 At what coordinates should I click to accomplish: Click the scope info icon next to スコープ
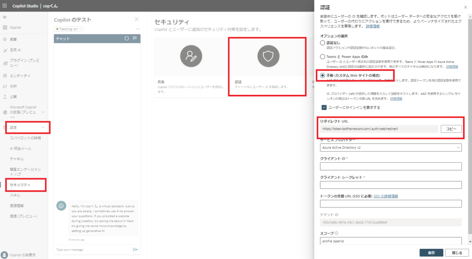pyautogui.click(x=336, y=233)
